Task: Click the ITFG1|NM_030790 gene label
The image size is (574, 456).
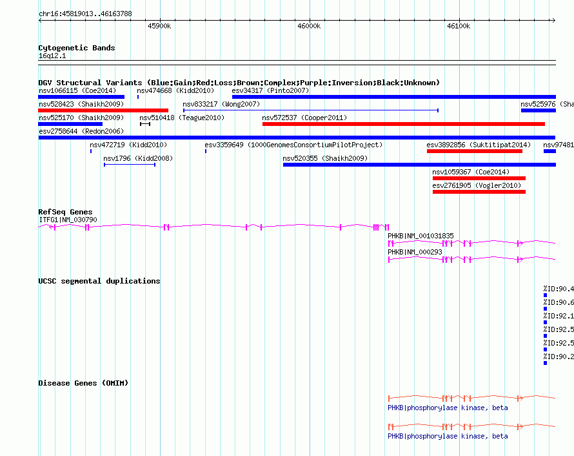Action: 68,220
